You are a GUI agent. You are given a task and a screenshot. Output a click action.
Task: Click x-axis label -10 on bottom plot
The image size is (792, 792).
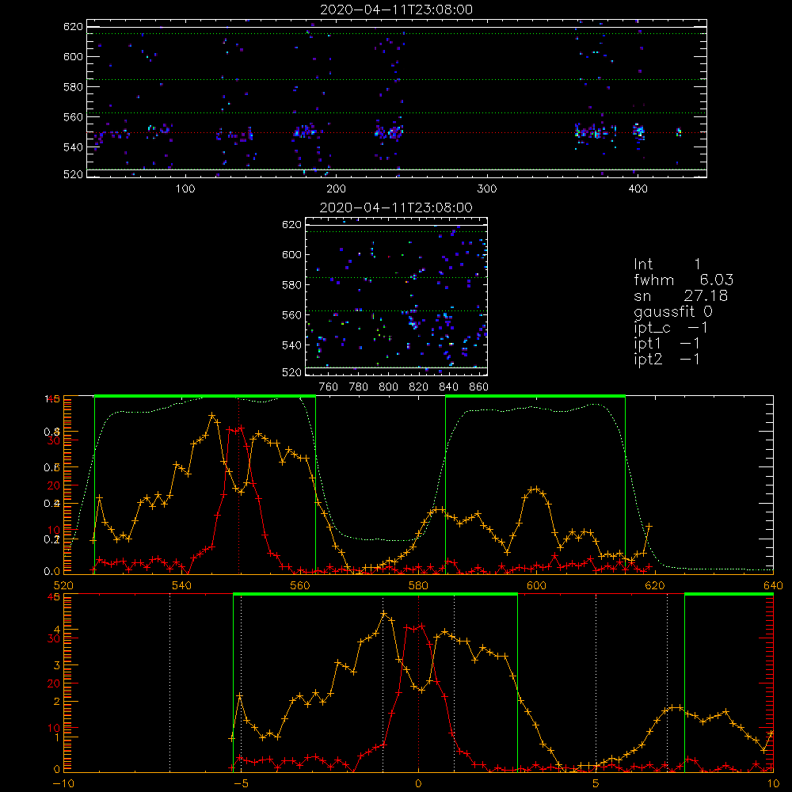[63, 783]
